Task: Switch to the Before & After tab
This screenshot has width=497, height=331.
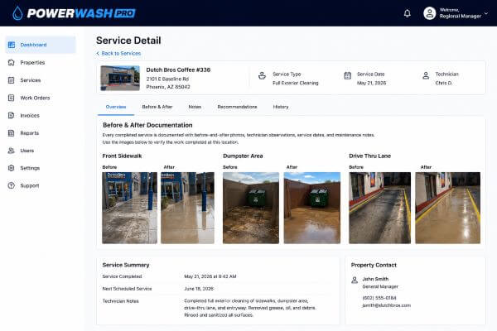Action: tap(157, 107)
